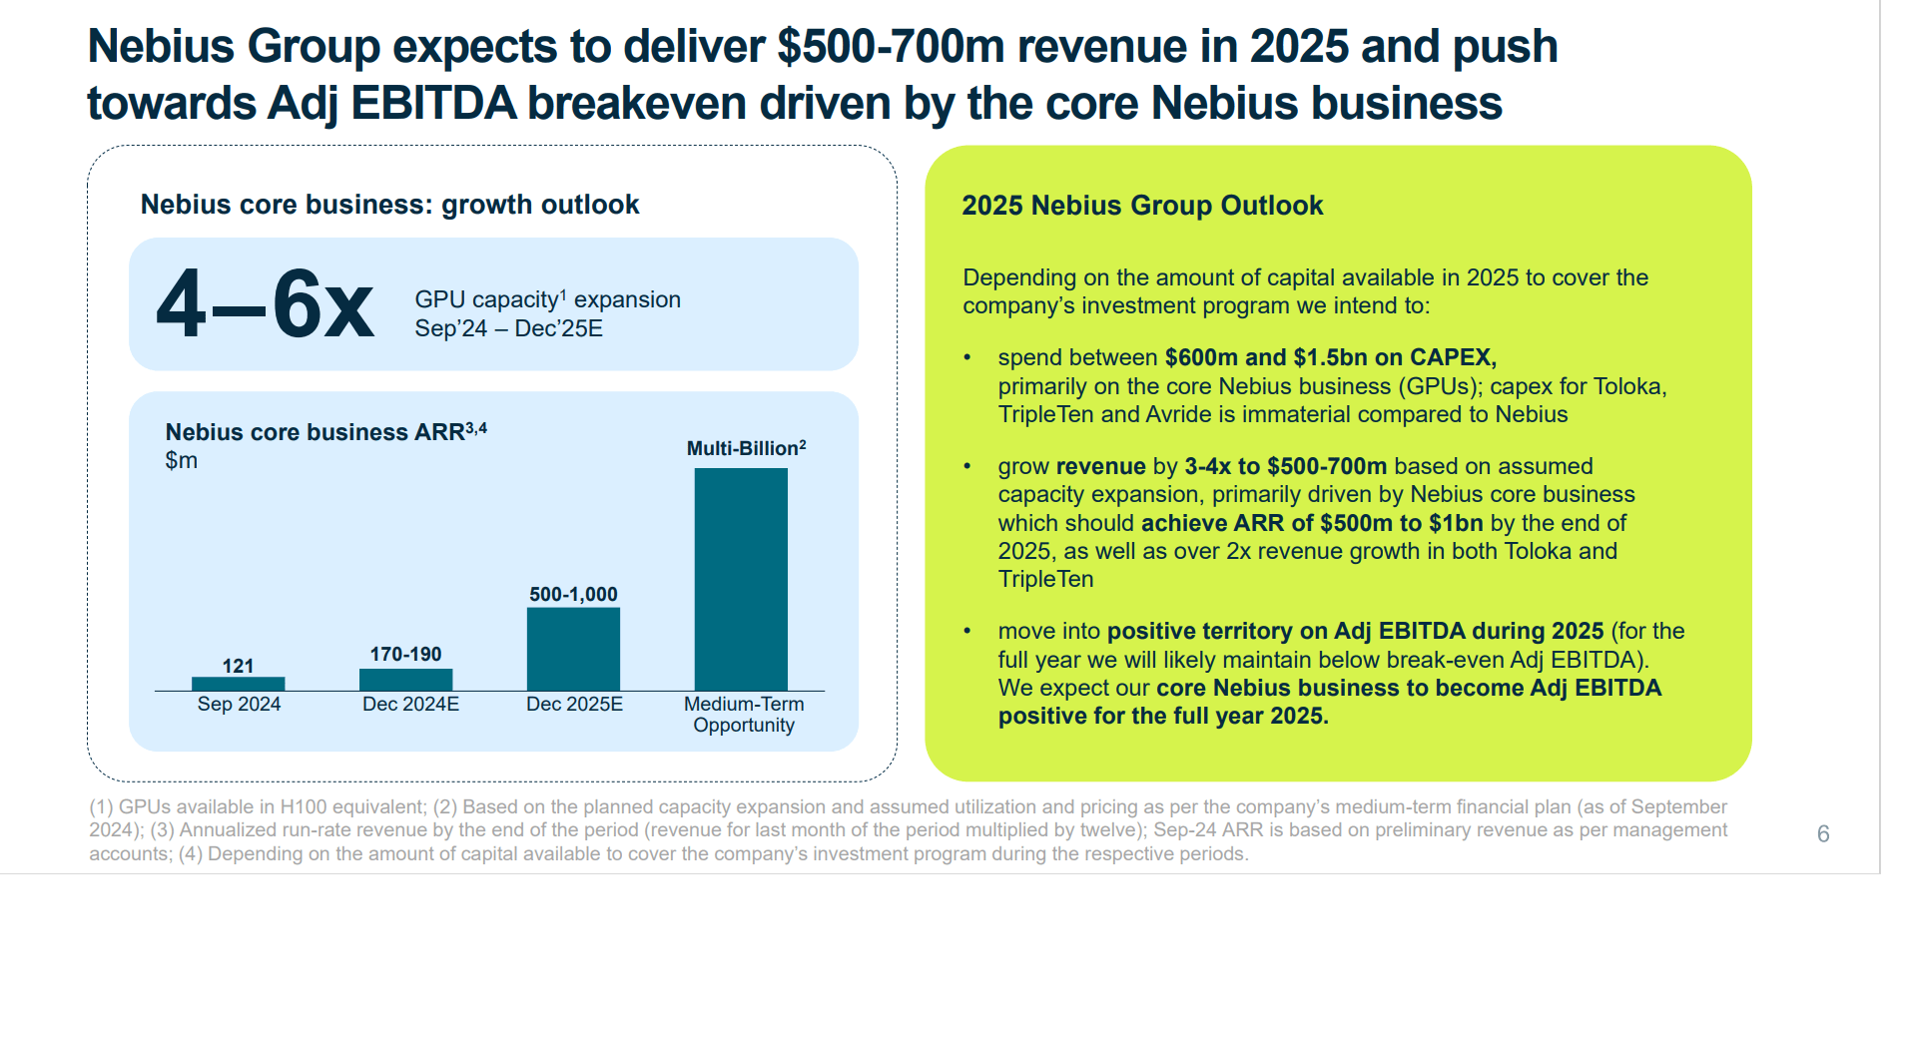Click footnote 3 about annualized run-rate revenue
Viewport: 1917px width, 1038px height.
click(x=399, y=829)
